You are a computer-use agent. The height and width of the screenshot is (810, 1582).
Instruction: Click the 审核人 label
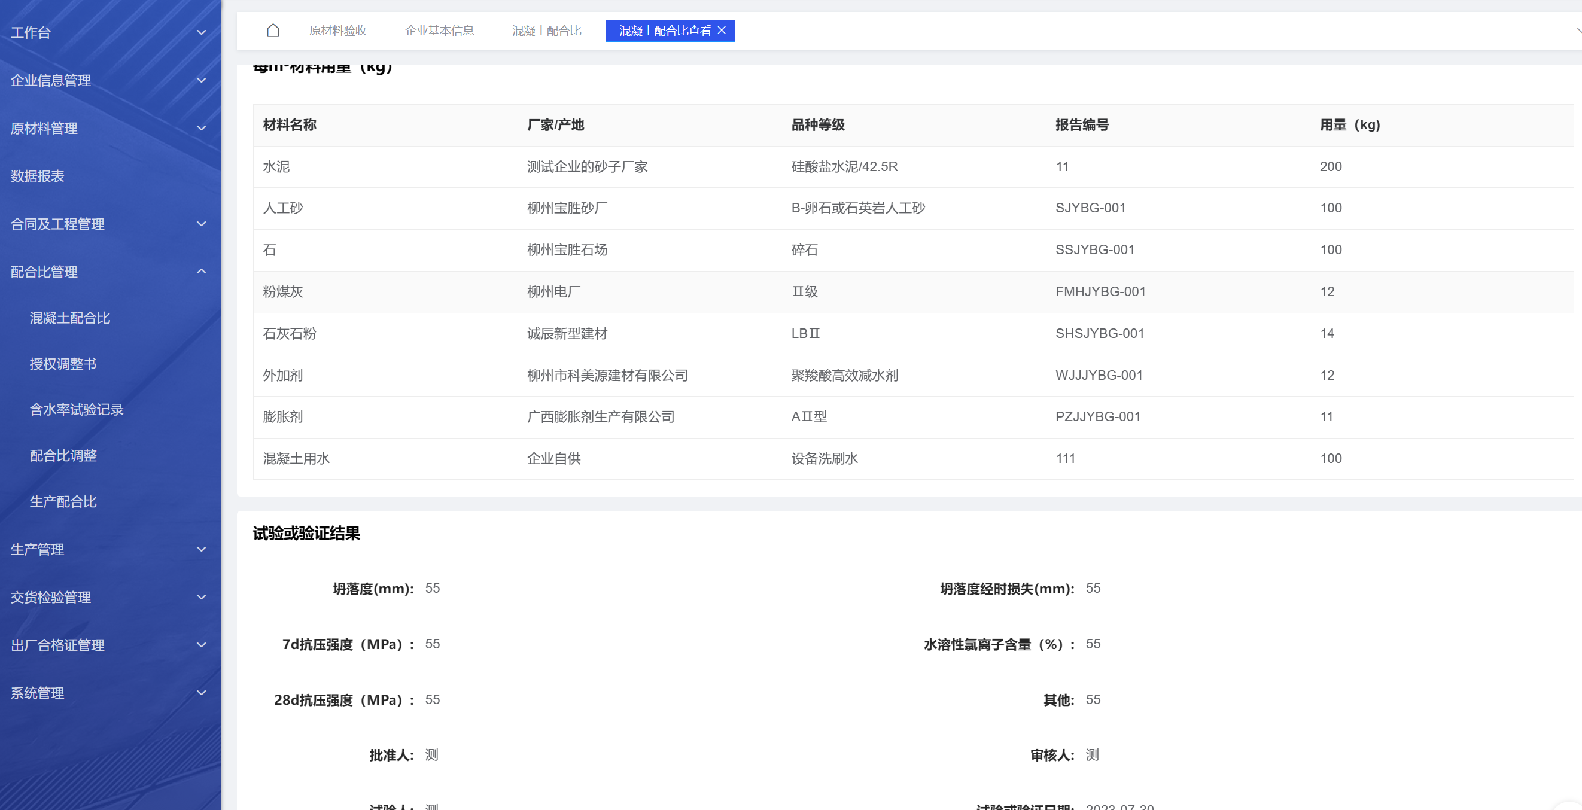[1052, 756]
